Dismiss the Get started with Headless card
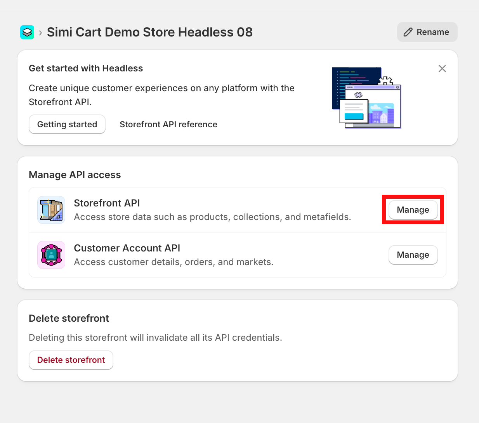This screenshot has height=423, width=479. click(x=442, y=69)
